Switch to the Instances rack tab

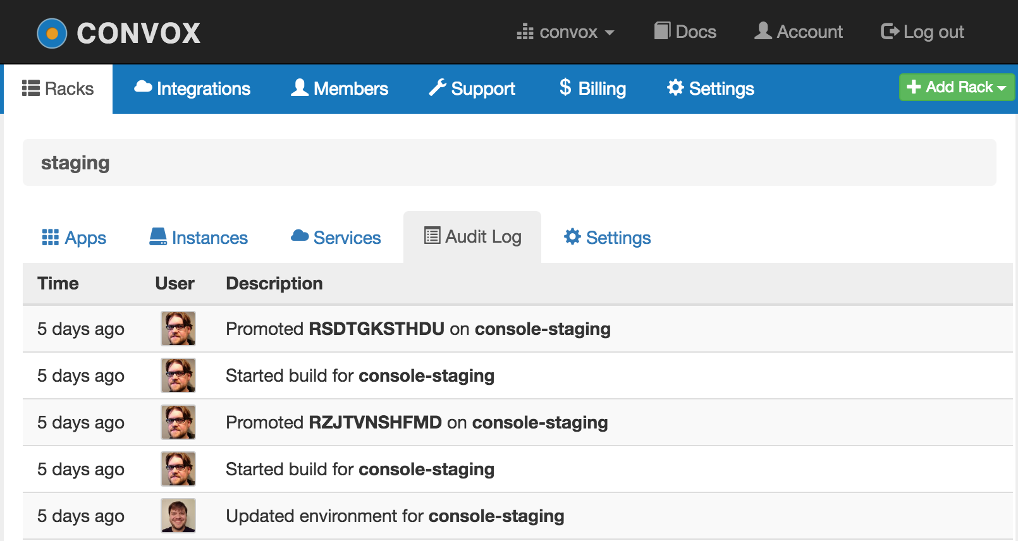click(199, 238)
